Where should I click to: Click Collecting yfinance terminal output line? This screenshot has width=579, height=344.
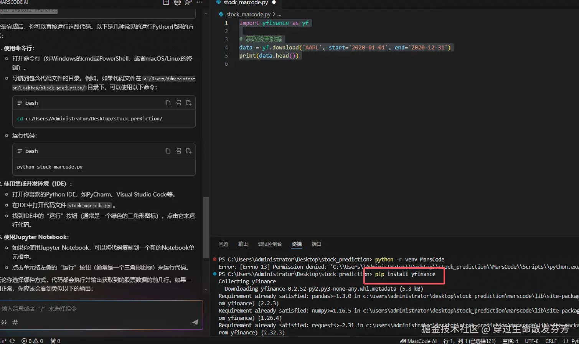(247, 281)
